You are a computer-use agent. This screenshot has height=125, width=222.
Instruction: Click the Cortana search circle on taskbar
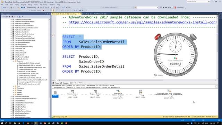6,123
